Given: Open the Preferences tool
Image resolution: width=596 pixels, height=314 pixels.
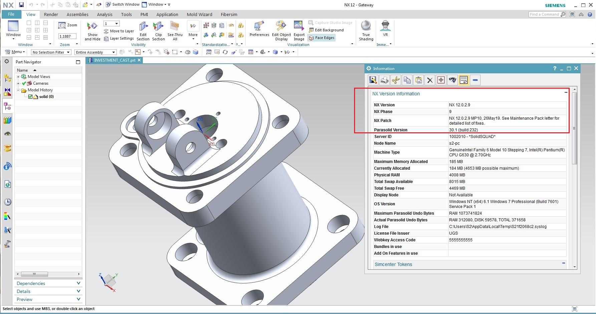Looking at the screenshot, I should coord(259,29).
